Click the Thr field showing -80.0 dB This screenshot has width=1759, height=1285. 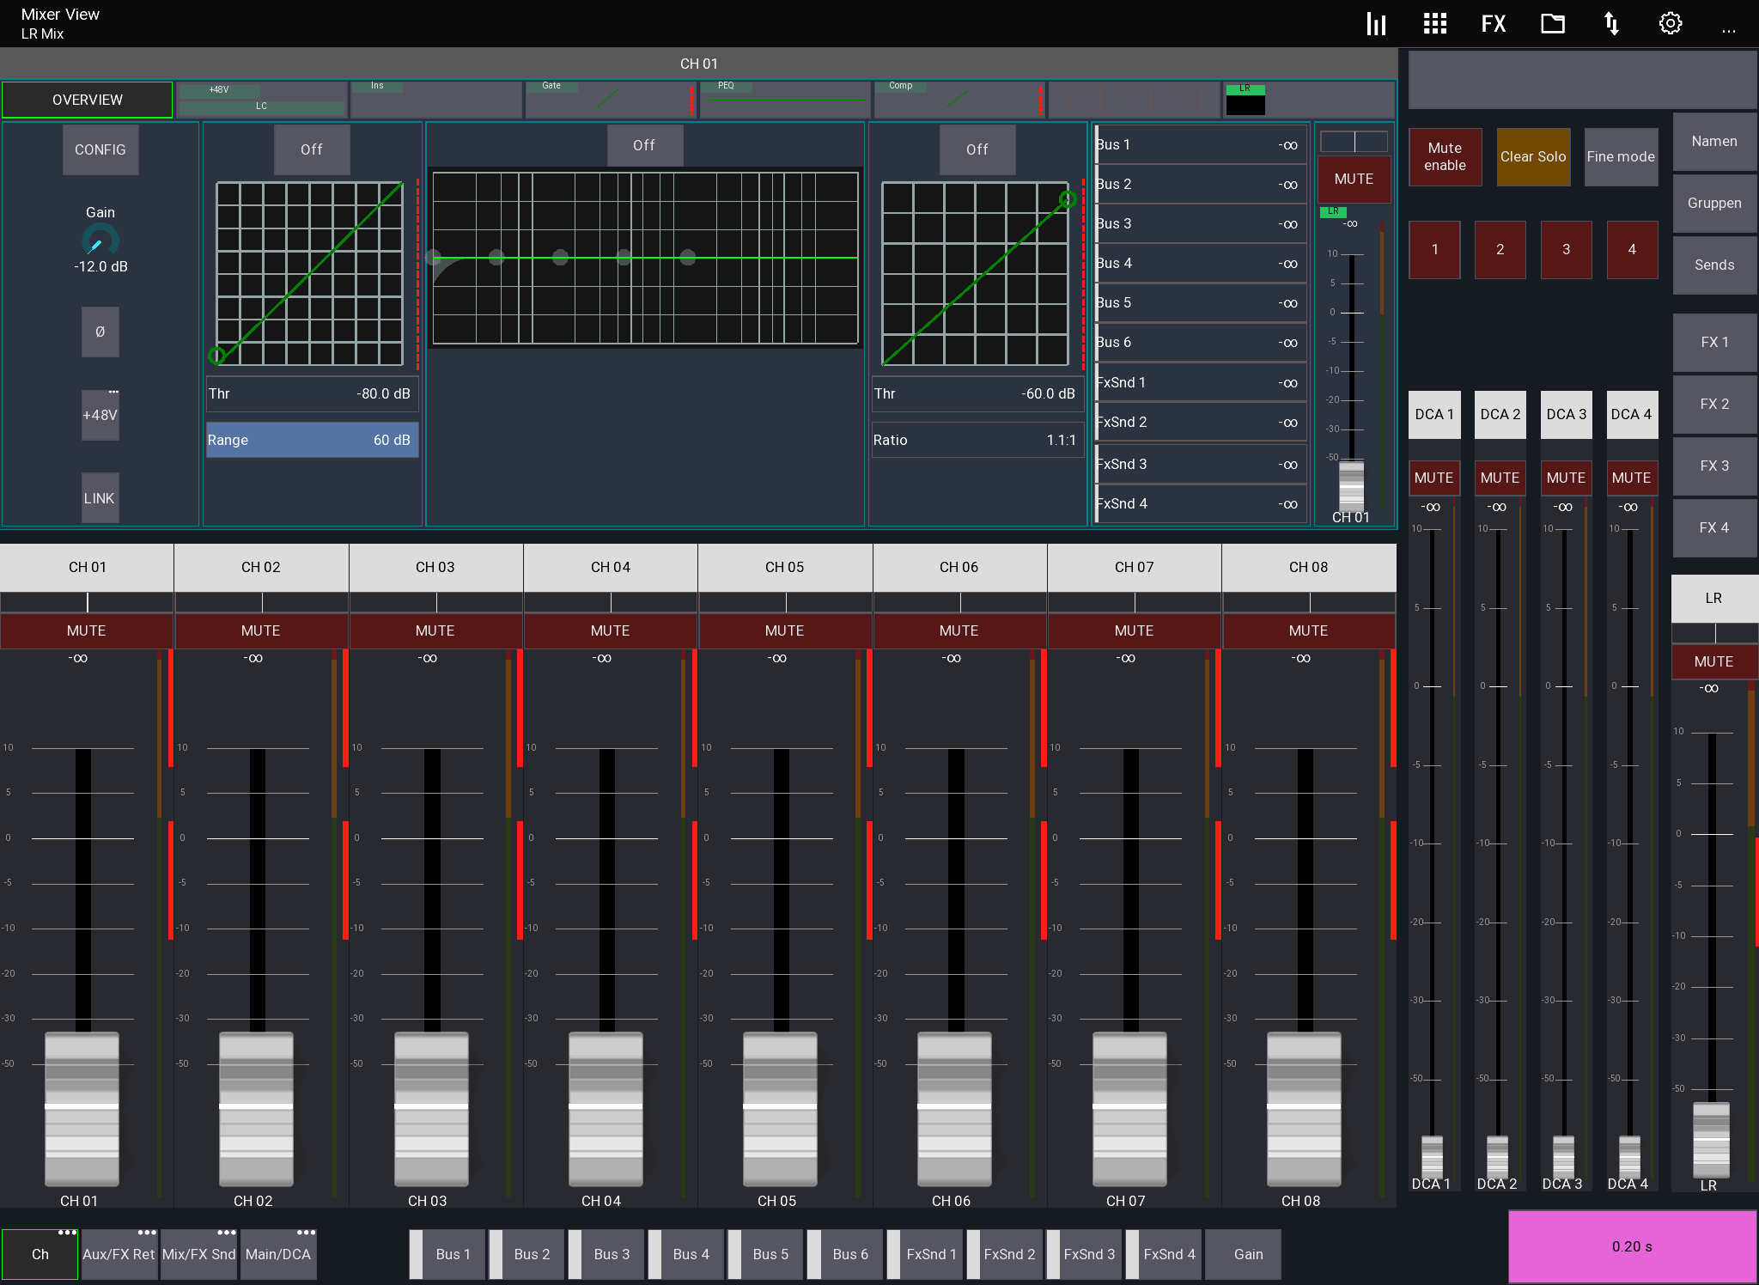point(312,393)
